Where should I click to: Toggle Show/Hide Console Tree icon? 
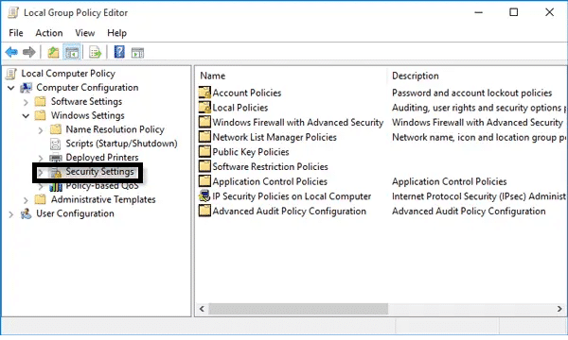pos(72,52)
